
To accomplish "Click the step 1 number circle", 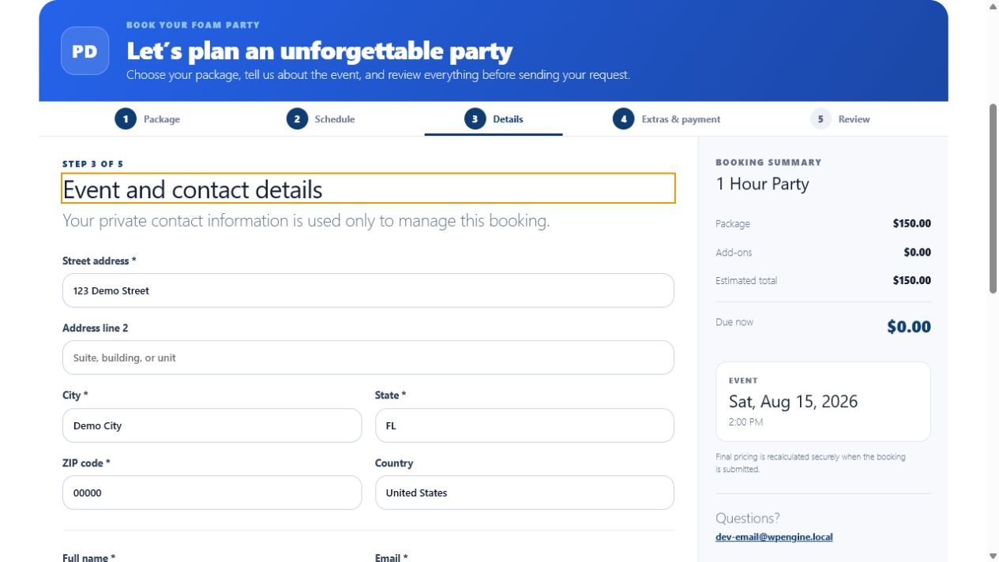I will tap(125, 119).
